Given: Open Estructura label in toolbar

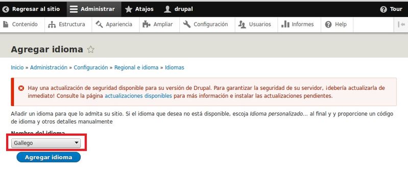Looking at the screenshot, I should click(x=72, y=24).
